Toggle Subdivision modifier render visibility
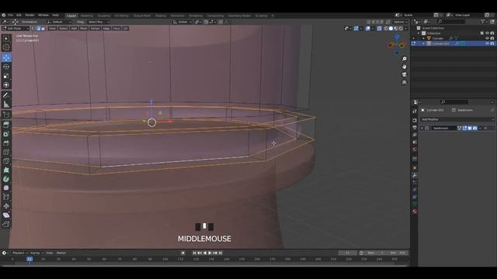Screen dimensions: 497x279 tap(474, 128)
